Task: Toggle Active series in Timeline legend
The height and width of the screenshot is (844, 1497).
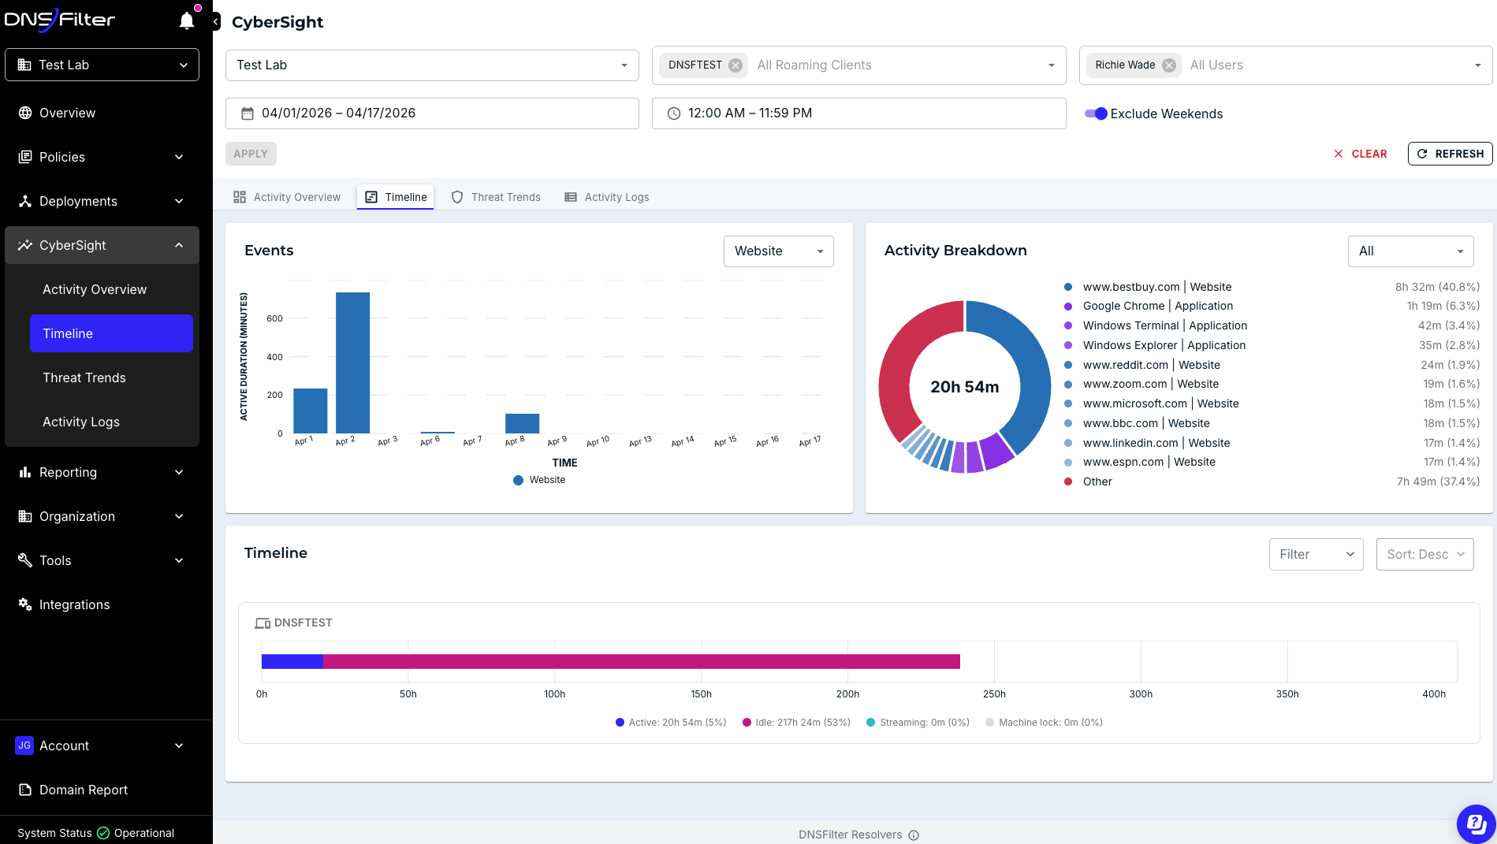Action: 671,723
